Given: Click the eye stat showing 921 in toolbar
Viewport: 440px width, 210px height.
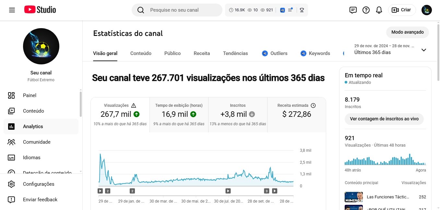Looking at the screenshot, I should 267,10.
